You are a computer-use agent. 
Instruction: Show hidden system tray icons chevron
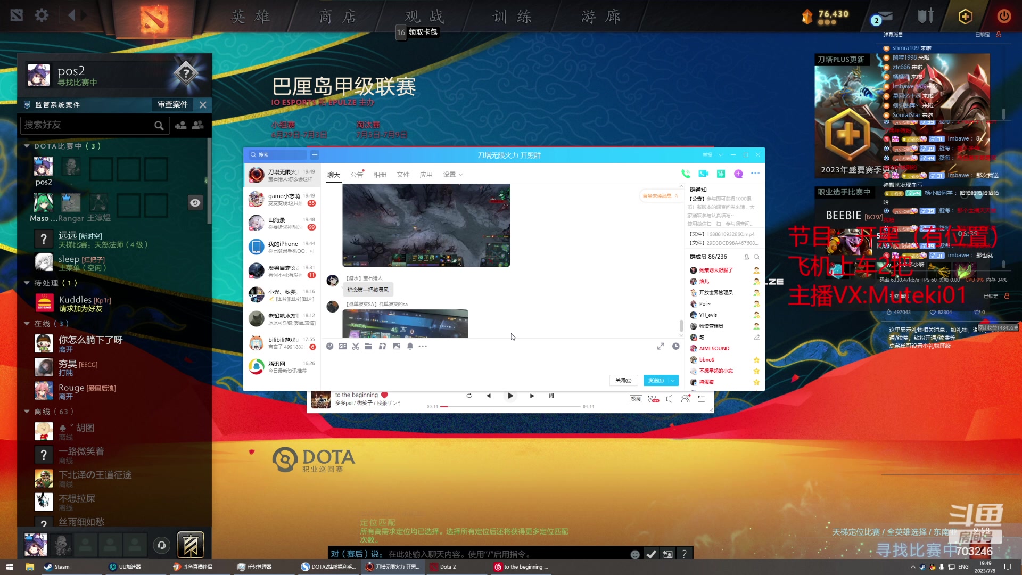913,567
